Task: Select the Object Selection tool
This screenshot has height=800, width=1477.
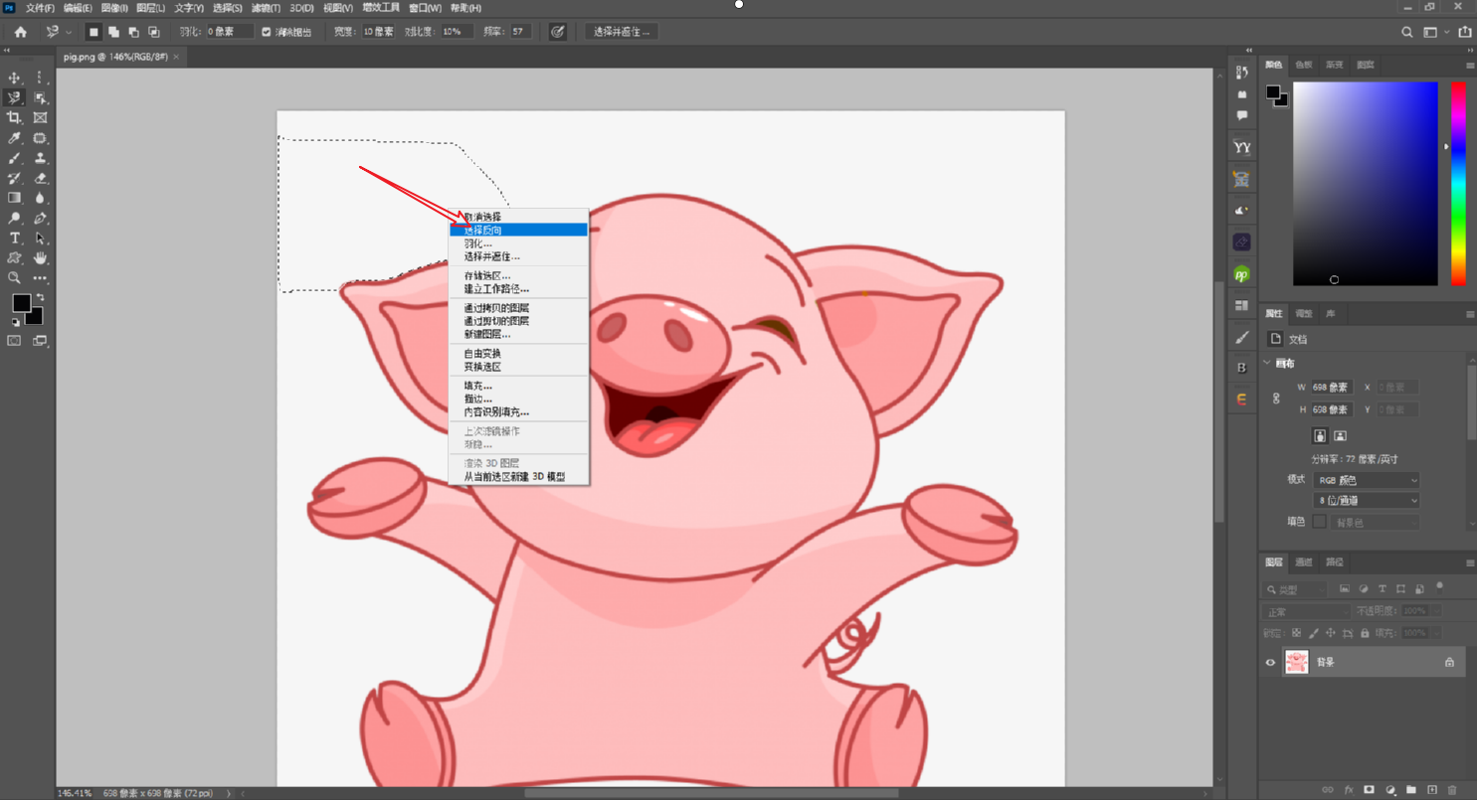Action: click(x=40, y=97)
